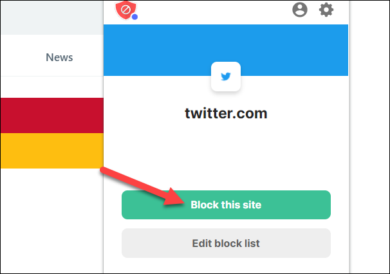Pick the yellow band on the webpage

pos(52,151)
